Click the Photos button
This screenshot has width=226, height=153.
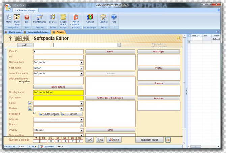tap(159, 68)
